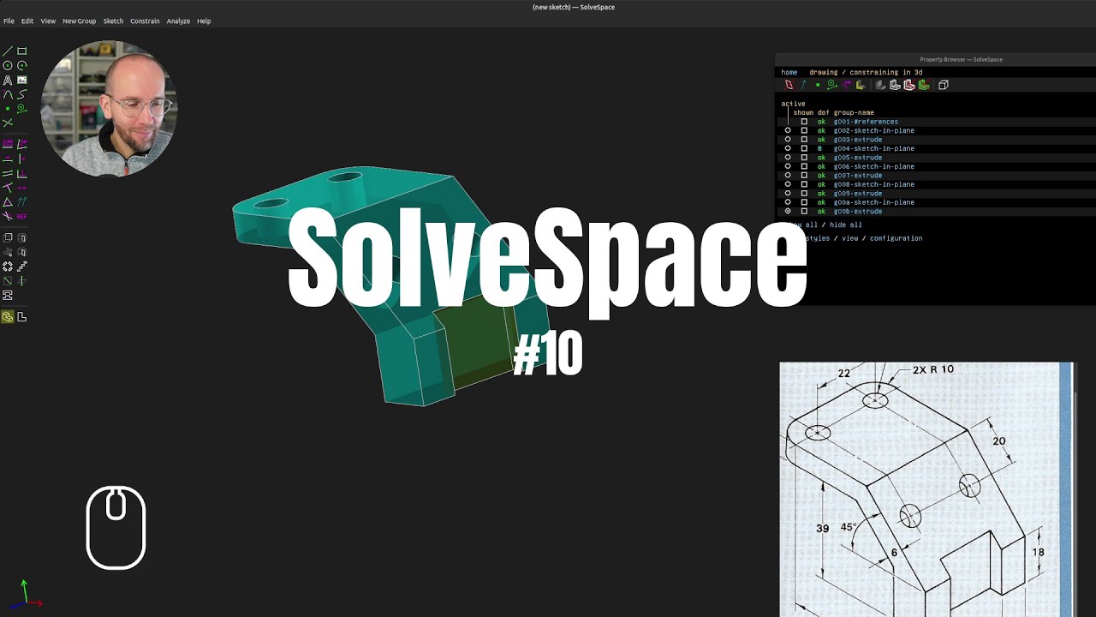Click the Other Supplementary Angle icon
Image resolution: width=1096 pixels, height=617 pixels.
(x=8, y=216)
